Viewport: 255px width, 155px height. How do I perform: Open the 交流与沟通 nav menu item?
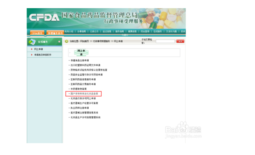click(171, 31)
